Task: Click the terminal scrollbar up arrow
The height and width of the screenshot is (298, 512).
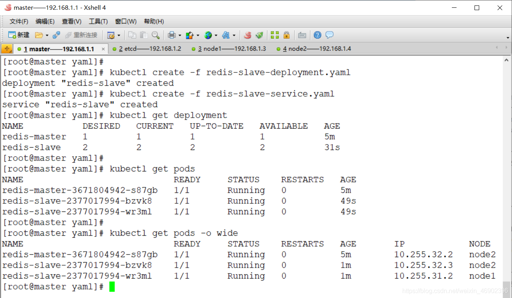Action: point(507,61)
